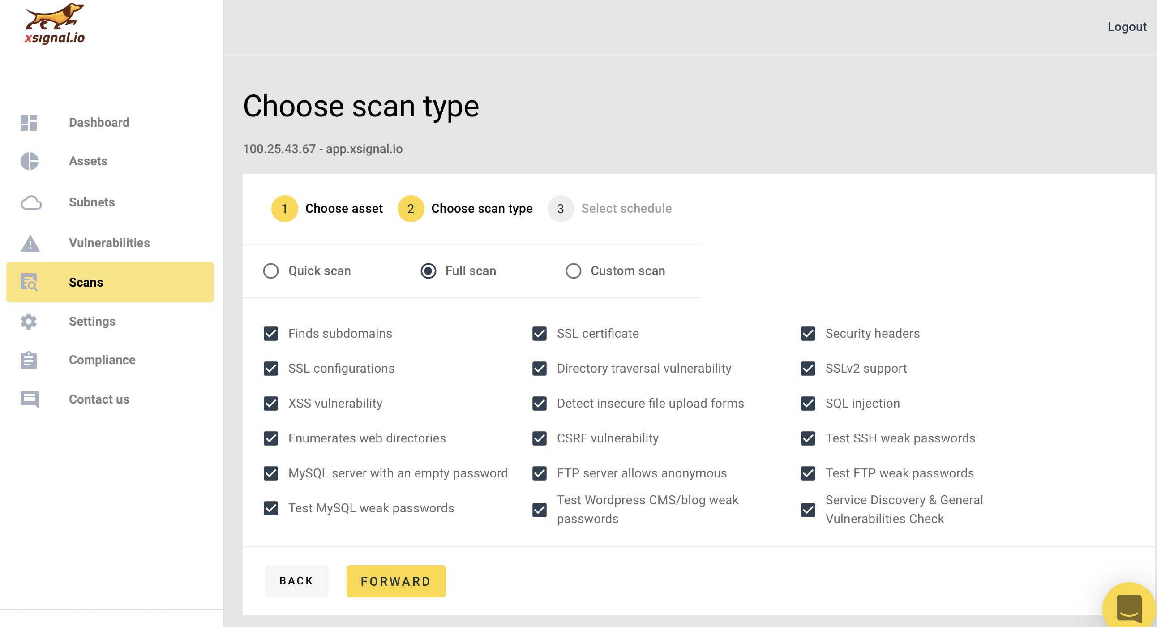
Task: Toggle Test FTP weak passwords
Action: [x=808, y=474]
